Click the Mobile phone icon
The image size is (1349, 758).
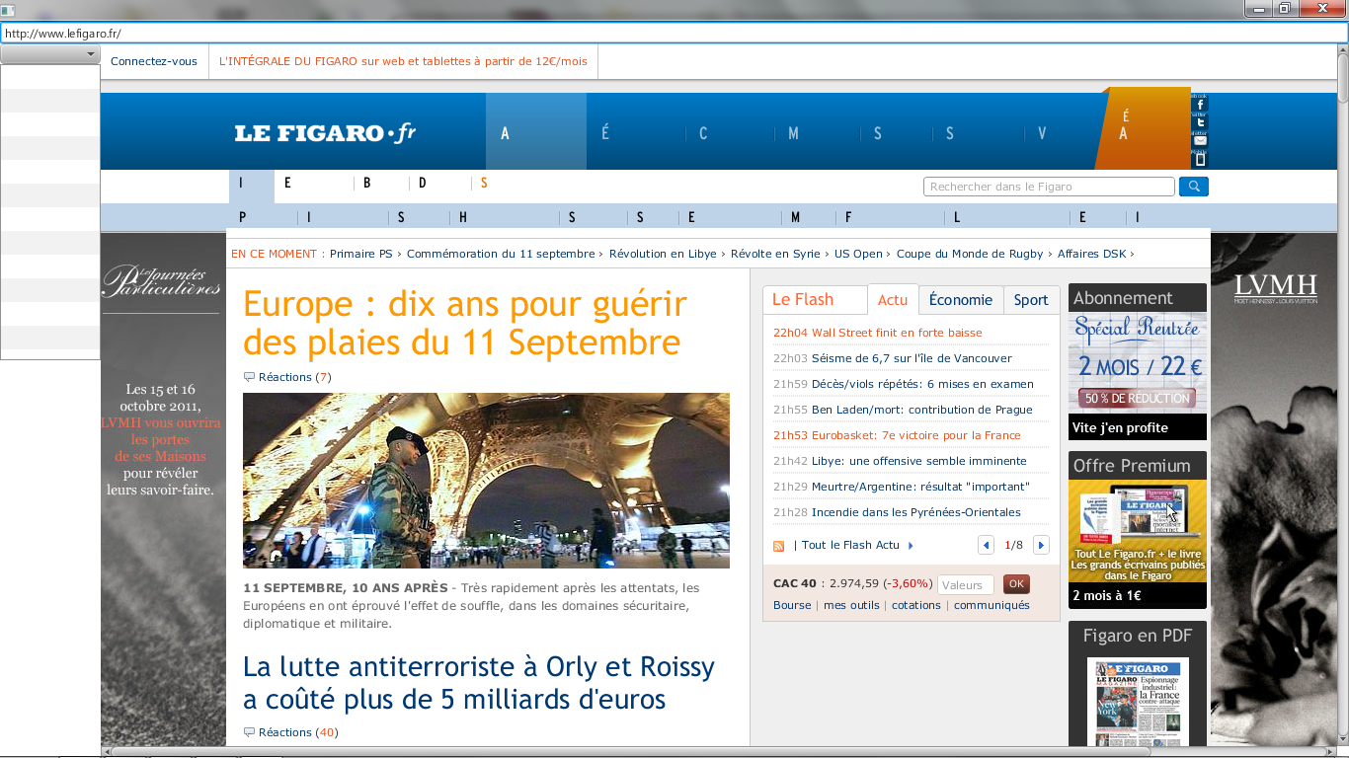[1200, 159]
